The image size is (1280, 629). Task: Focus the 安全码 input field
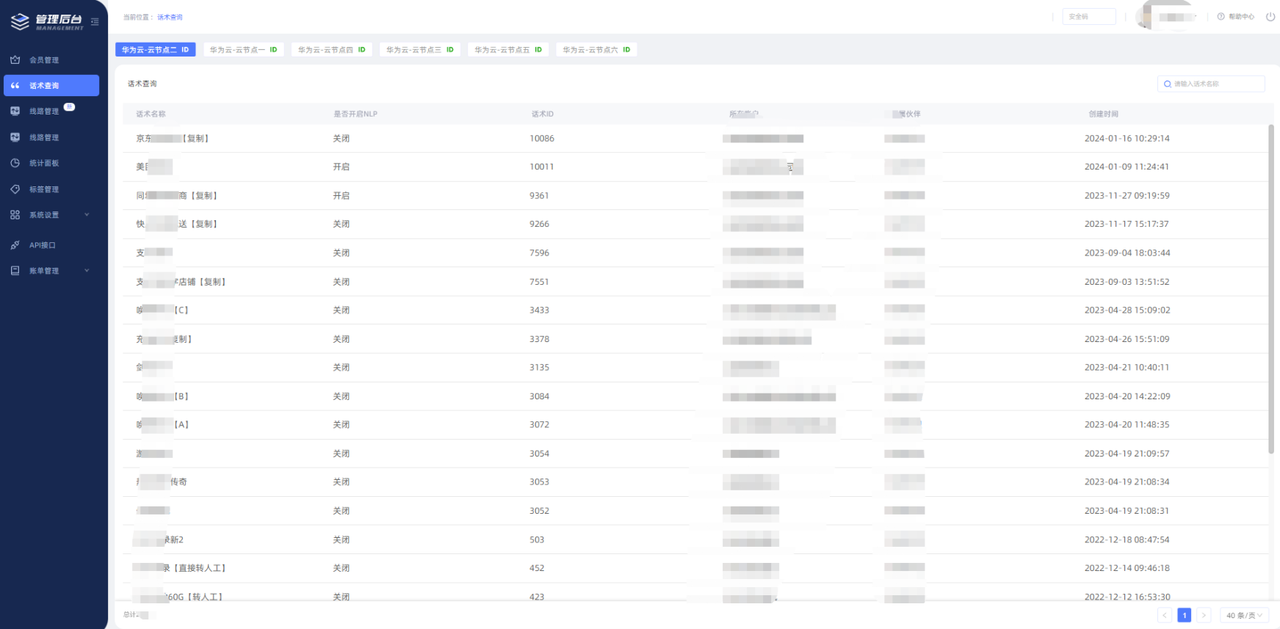(1088, 17)
